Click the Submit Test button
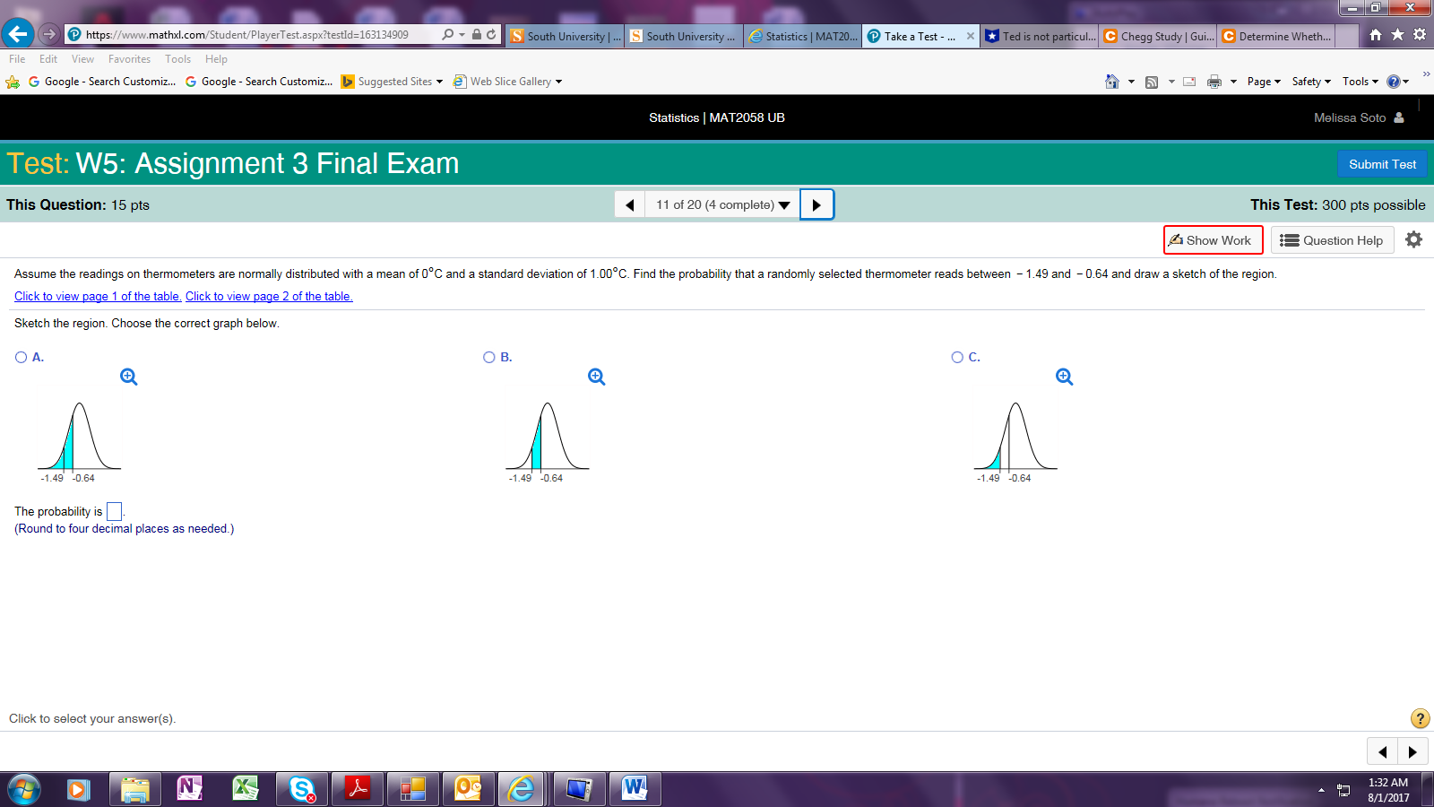The height and width of the screenshot is (807, 1434). click(x=1382, y=164)
